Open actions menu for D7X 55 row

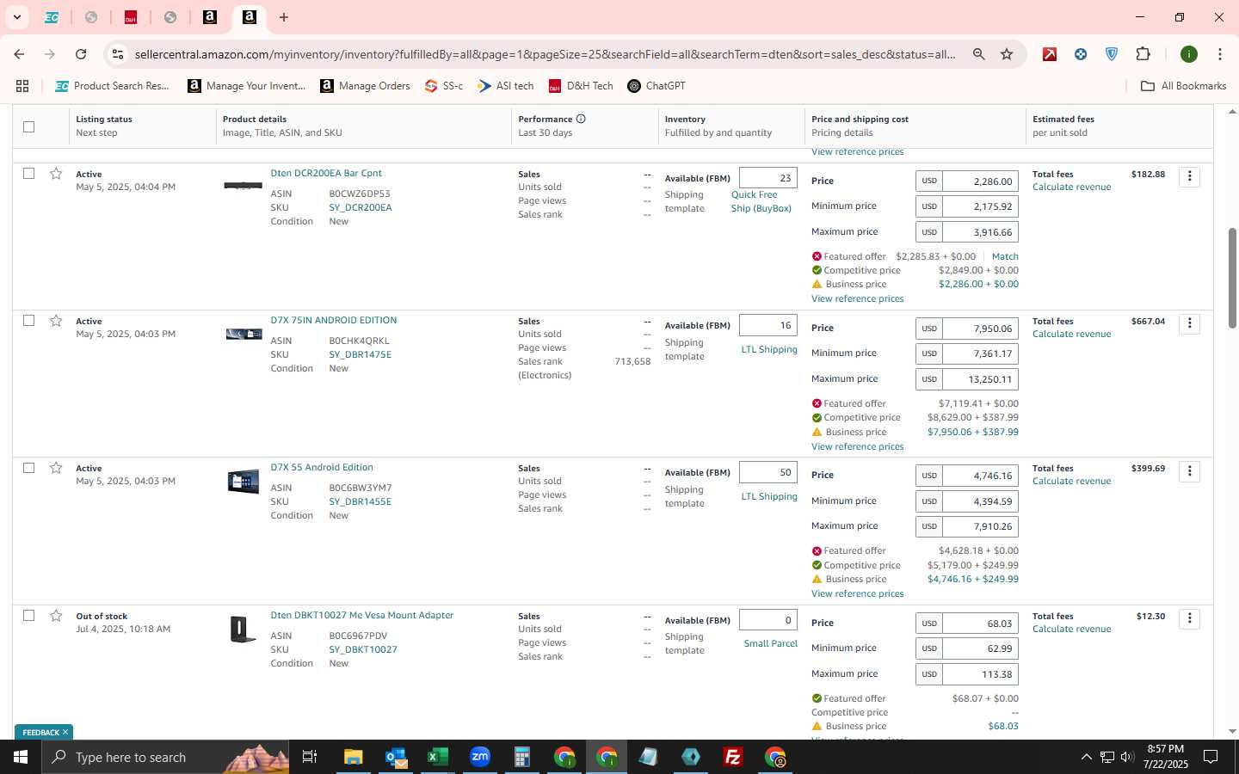pyautogui.click(x=1189, y=470)
